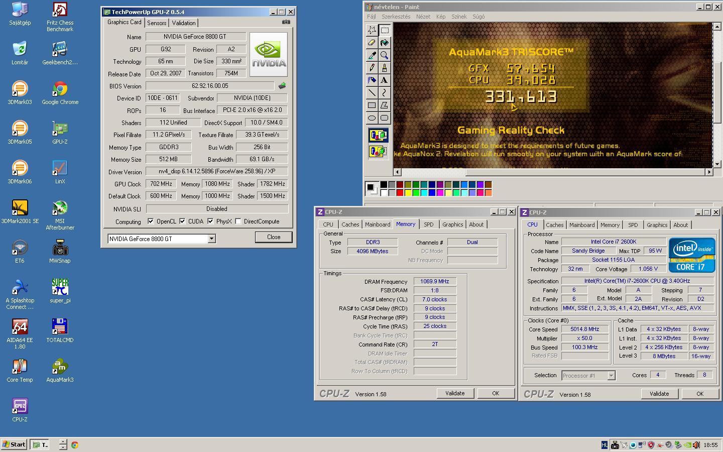Switch to the Sensors tab in GPU-Z
Image resolution: width=723 pixels, height=452 pixels.
pyautogui.click(x=157, y=23)
